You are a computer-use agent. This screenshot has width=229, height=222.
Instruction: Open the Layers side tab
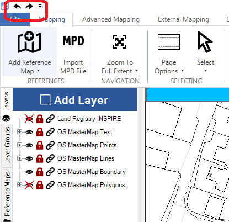click(x=6, y=101)
